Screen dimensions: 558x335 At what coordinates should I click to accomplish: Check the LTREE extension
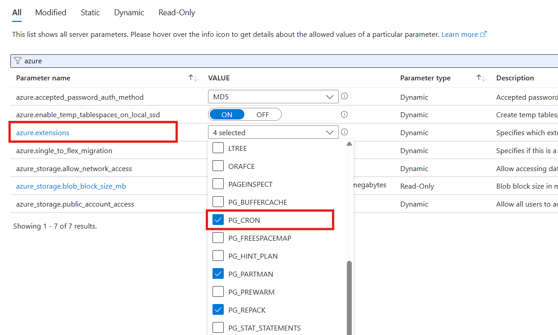(218, 148)
